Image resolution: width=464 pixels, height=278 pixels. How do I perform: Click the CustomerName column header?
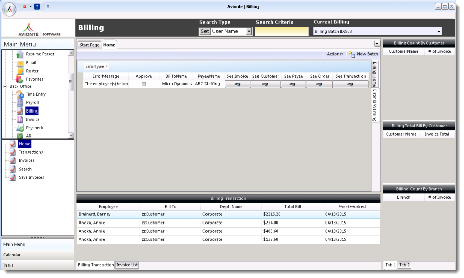pos(403,51)
